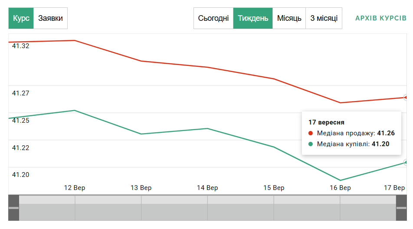Open the АРХІВ КУРСІВ link

pyautogui.click(x=380, y=18)
